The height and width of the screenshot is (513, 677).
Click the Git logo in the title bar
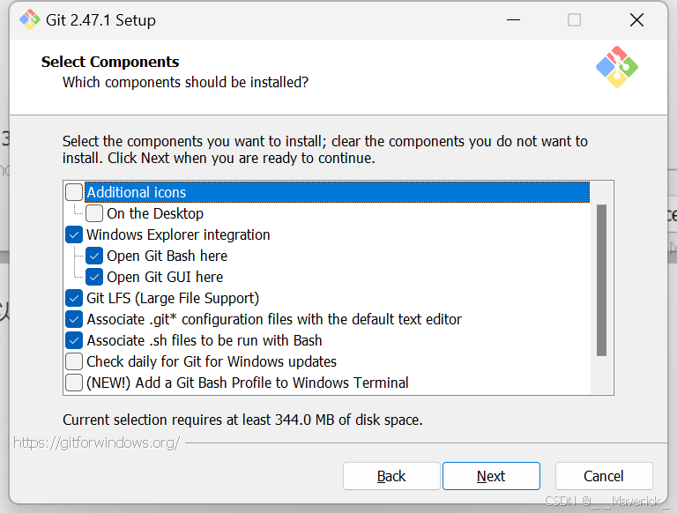30,19
